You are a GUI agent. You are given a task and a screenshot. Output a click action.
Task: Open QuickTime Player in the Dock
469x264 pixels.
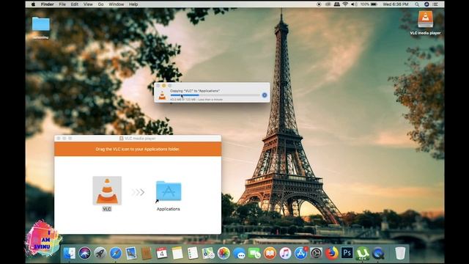pos(378,253)
